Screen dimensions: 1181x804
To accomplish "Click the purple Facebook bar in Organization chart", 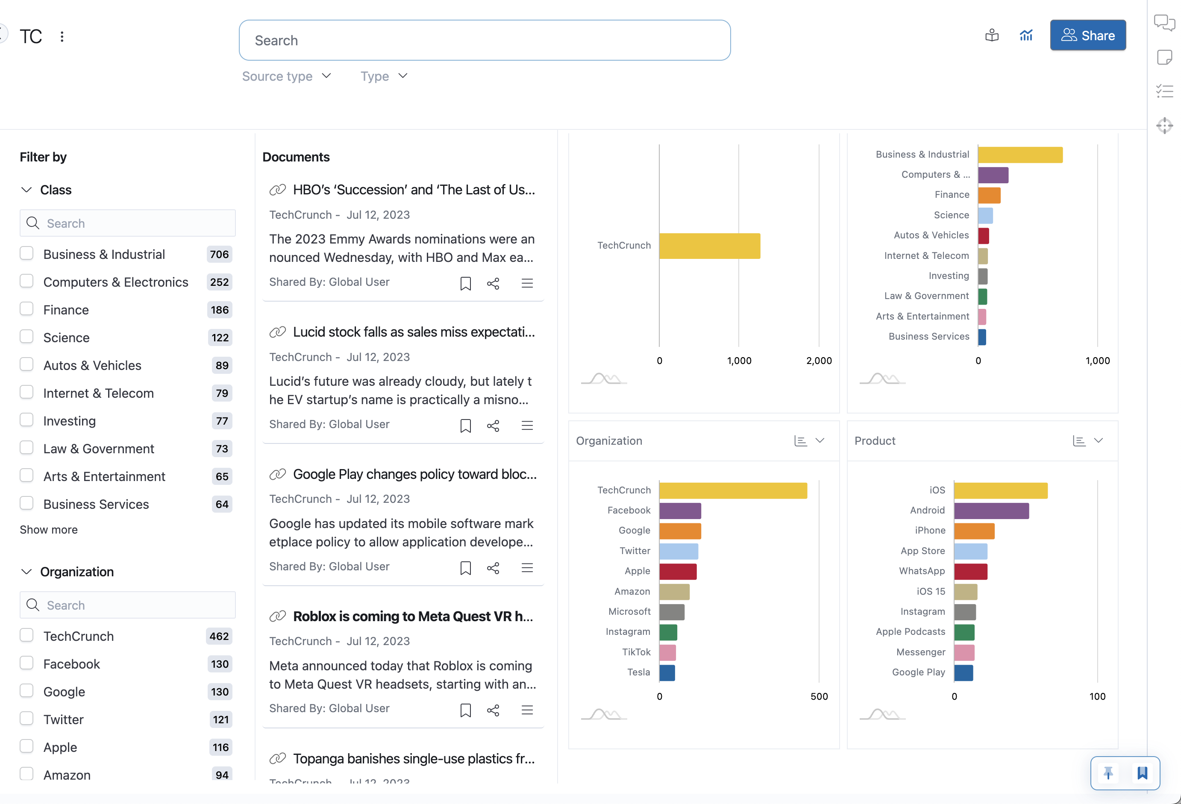I will (680, 511).
